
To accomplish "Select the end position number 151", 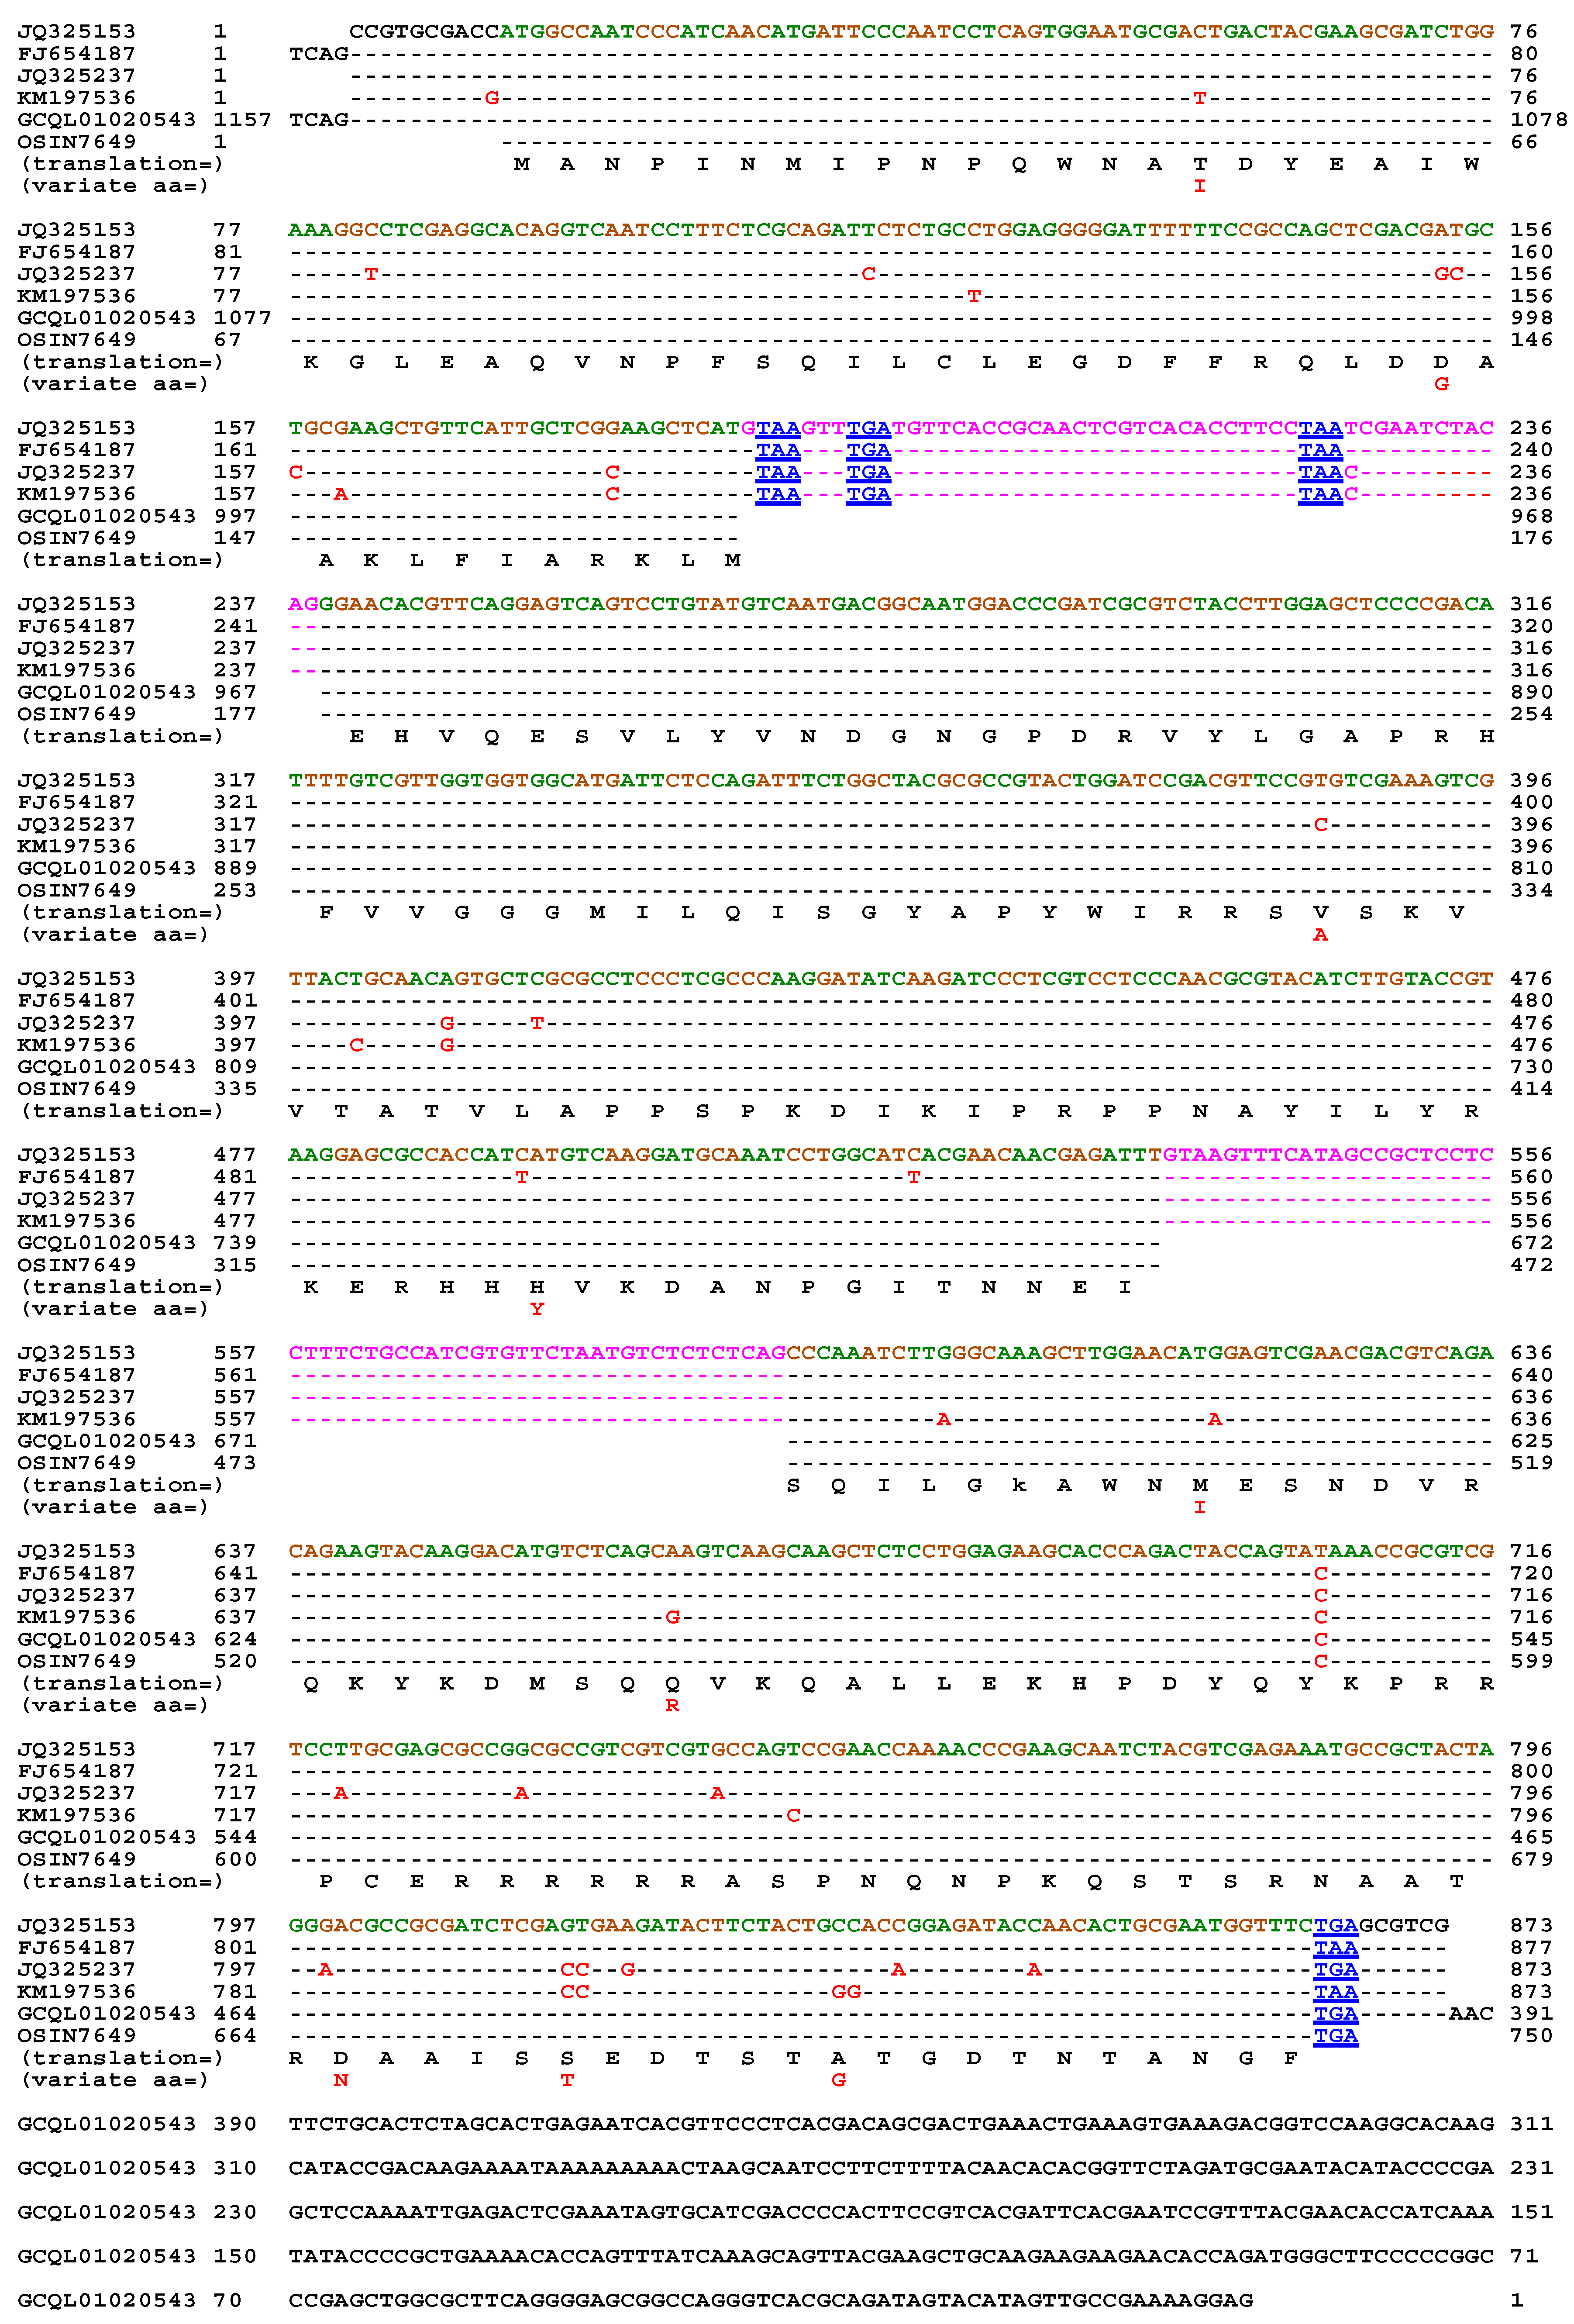I will pos(1532,2212).
